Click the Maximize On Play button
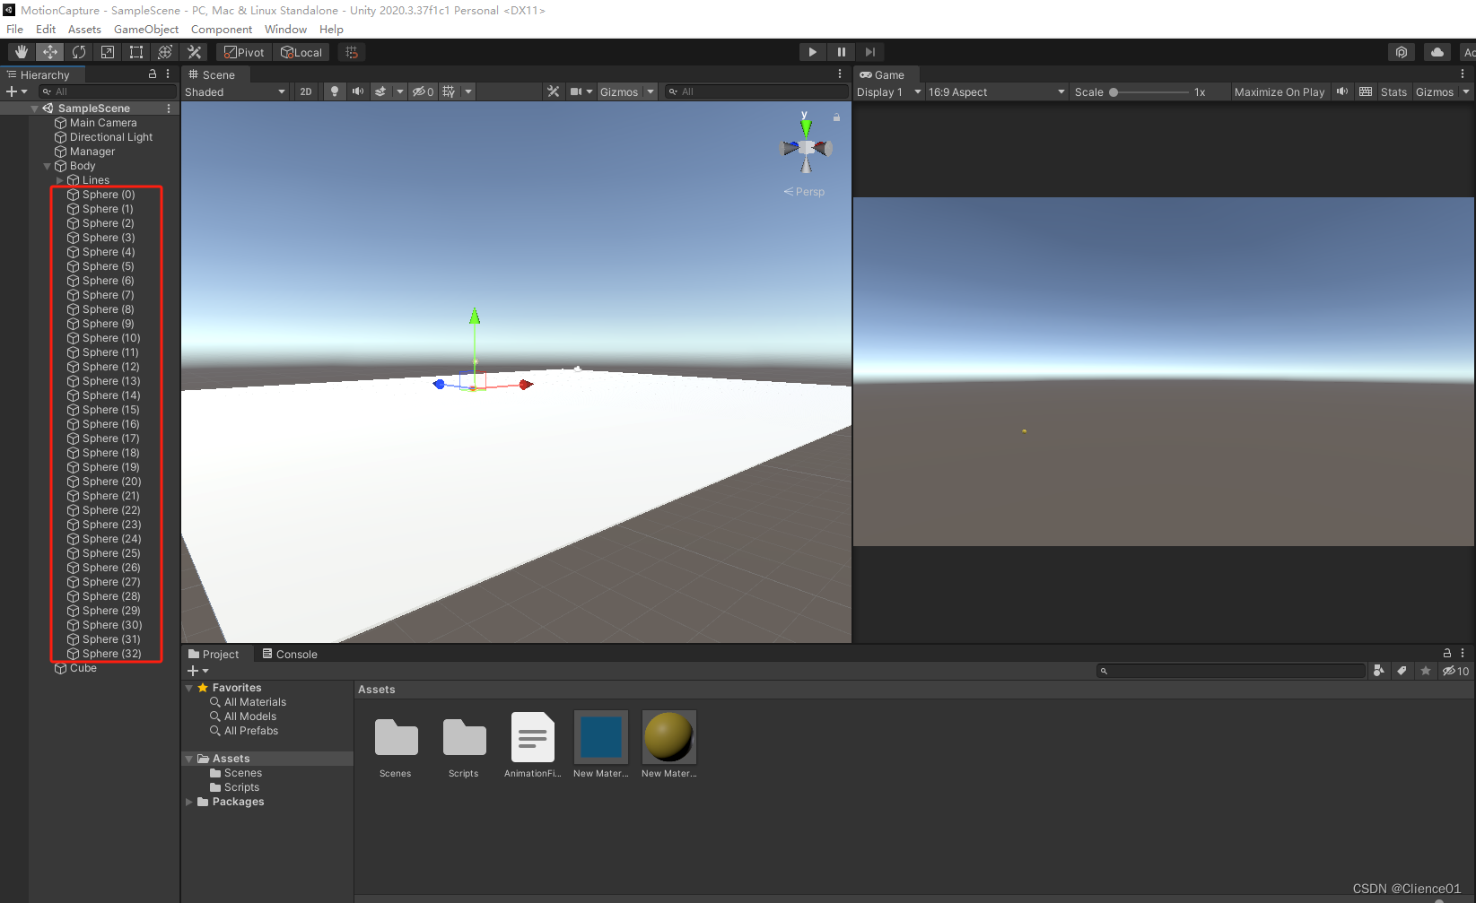1476x903 pixels. [x=1279, y=91]
